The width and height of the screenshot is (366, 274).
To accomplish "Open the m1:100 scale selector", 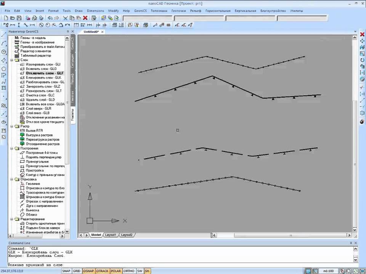I will click(x=328, y=271).
